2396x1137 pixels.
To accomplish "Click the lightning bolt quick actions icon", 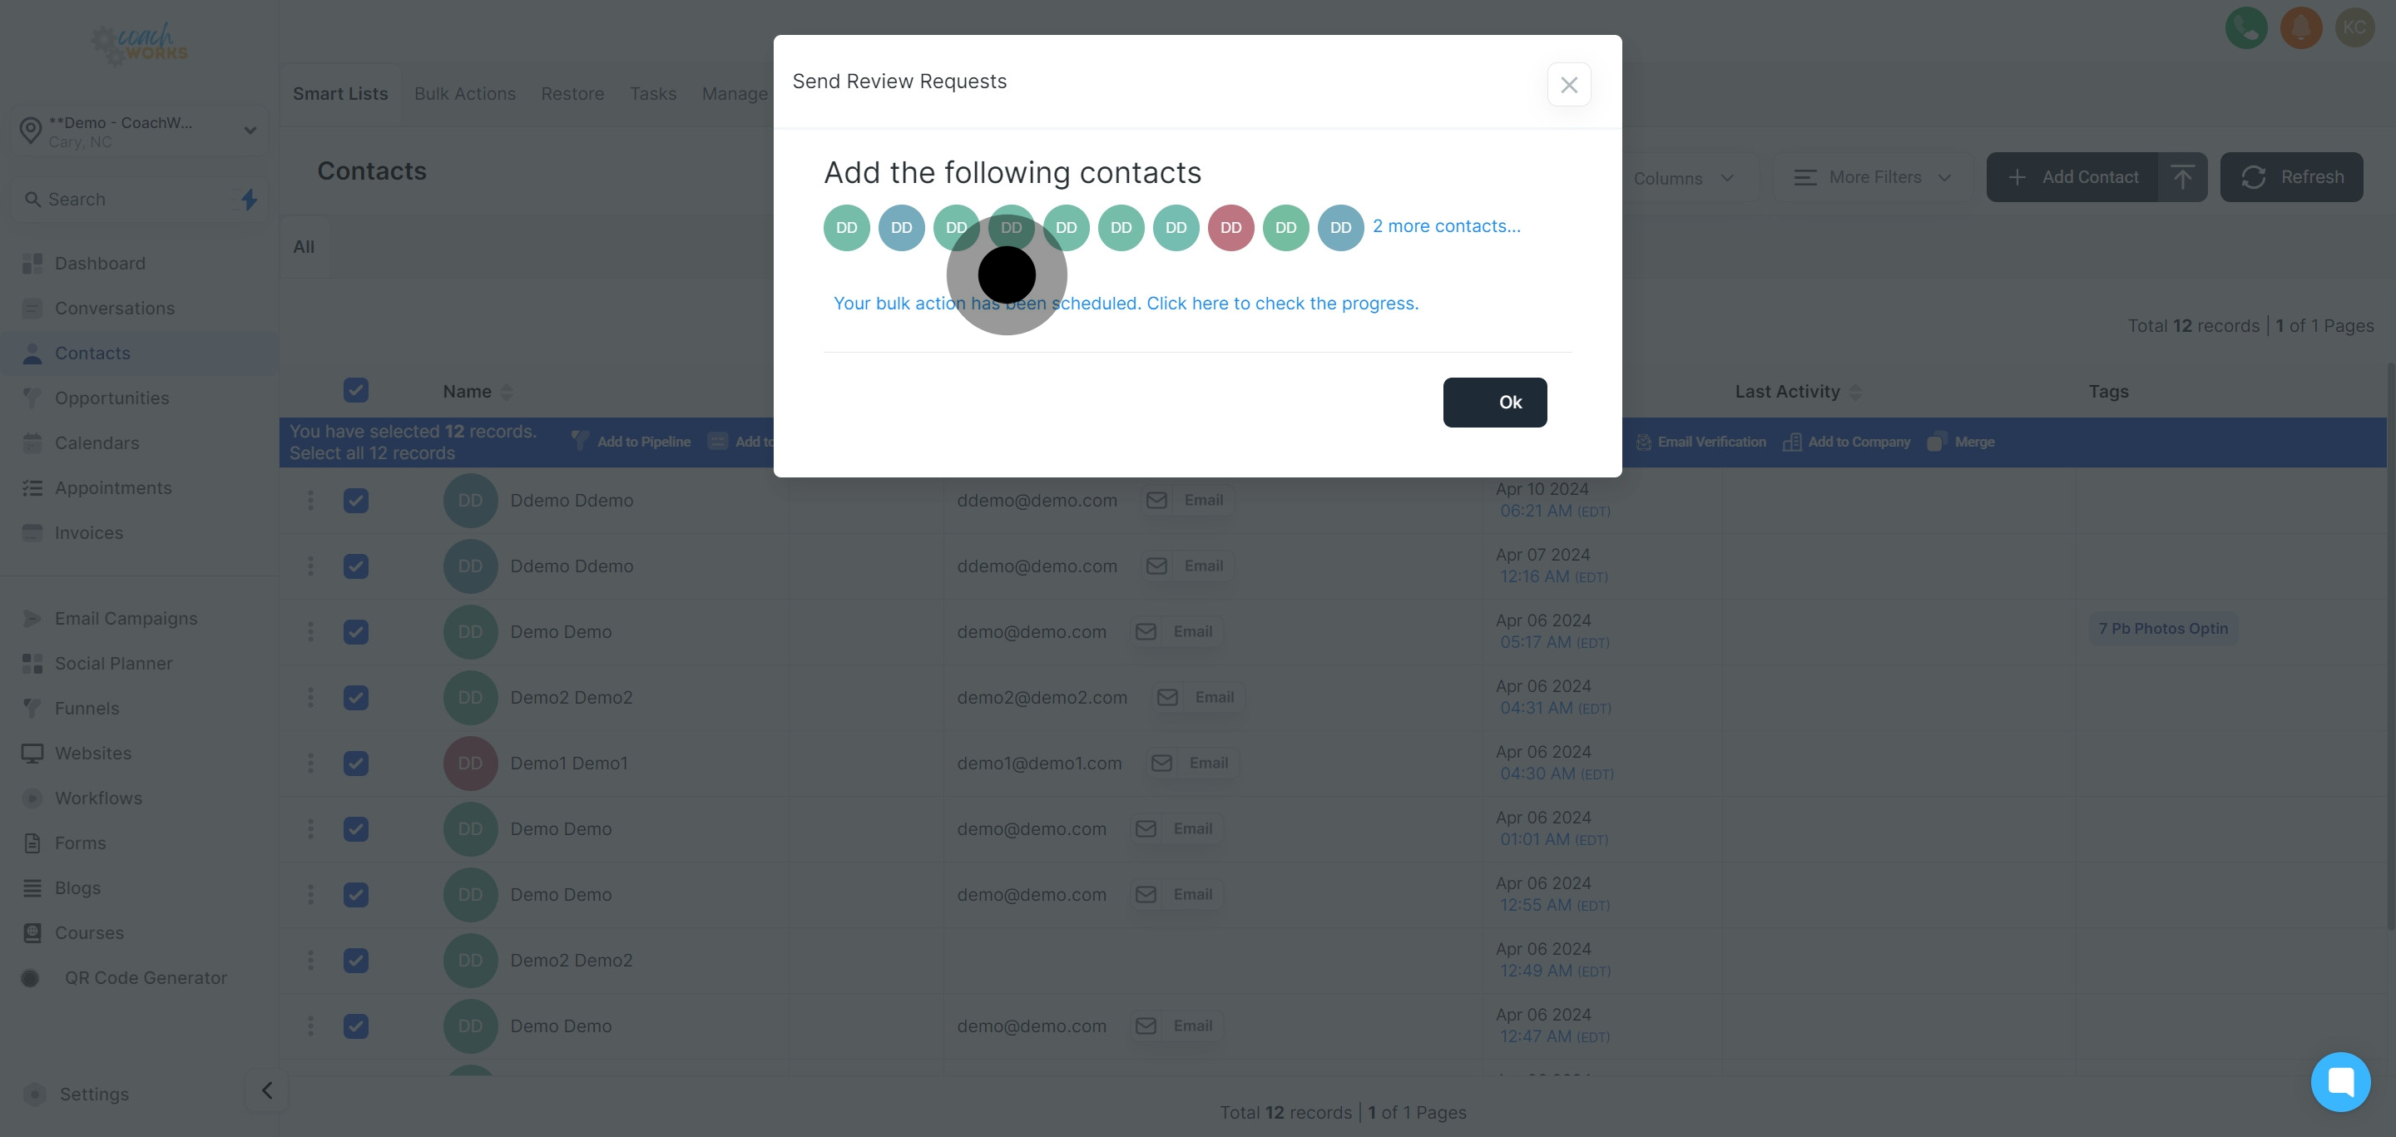I will pos(250,199).
